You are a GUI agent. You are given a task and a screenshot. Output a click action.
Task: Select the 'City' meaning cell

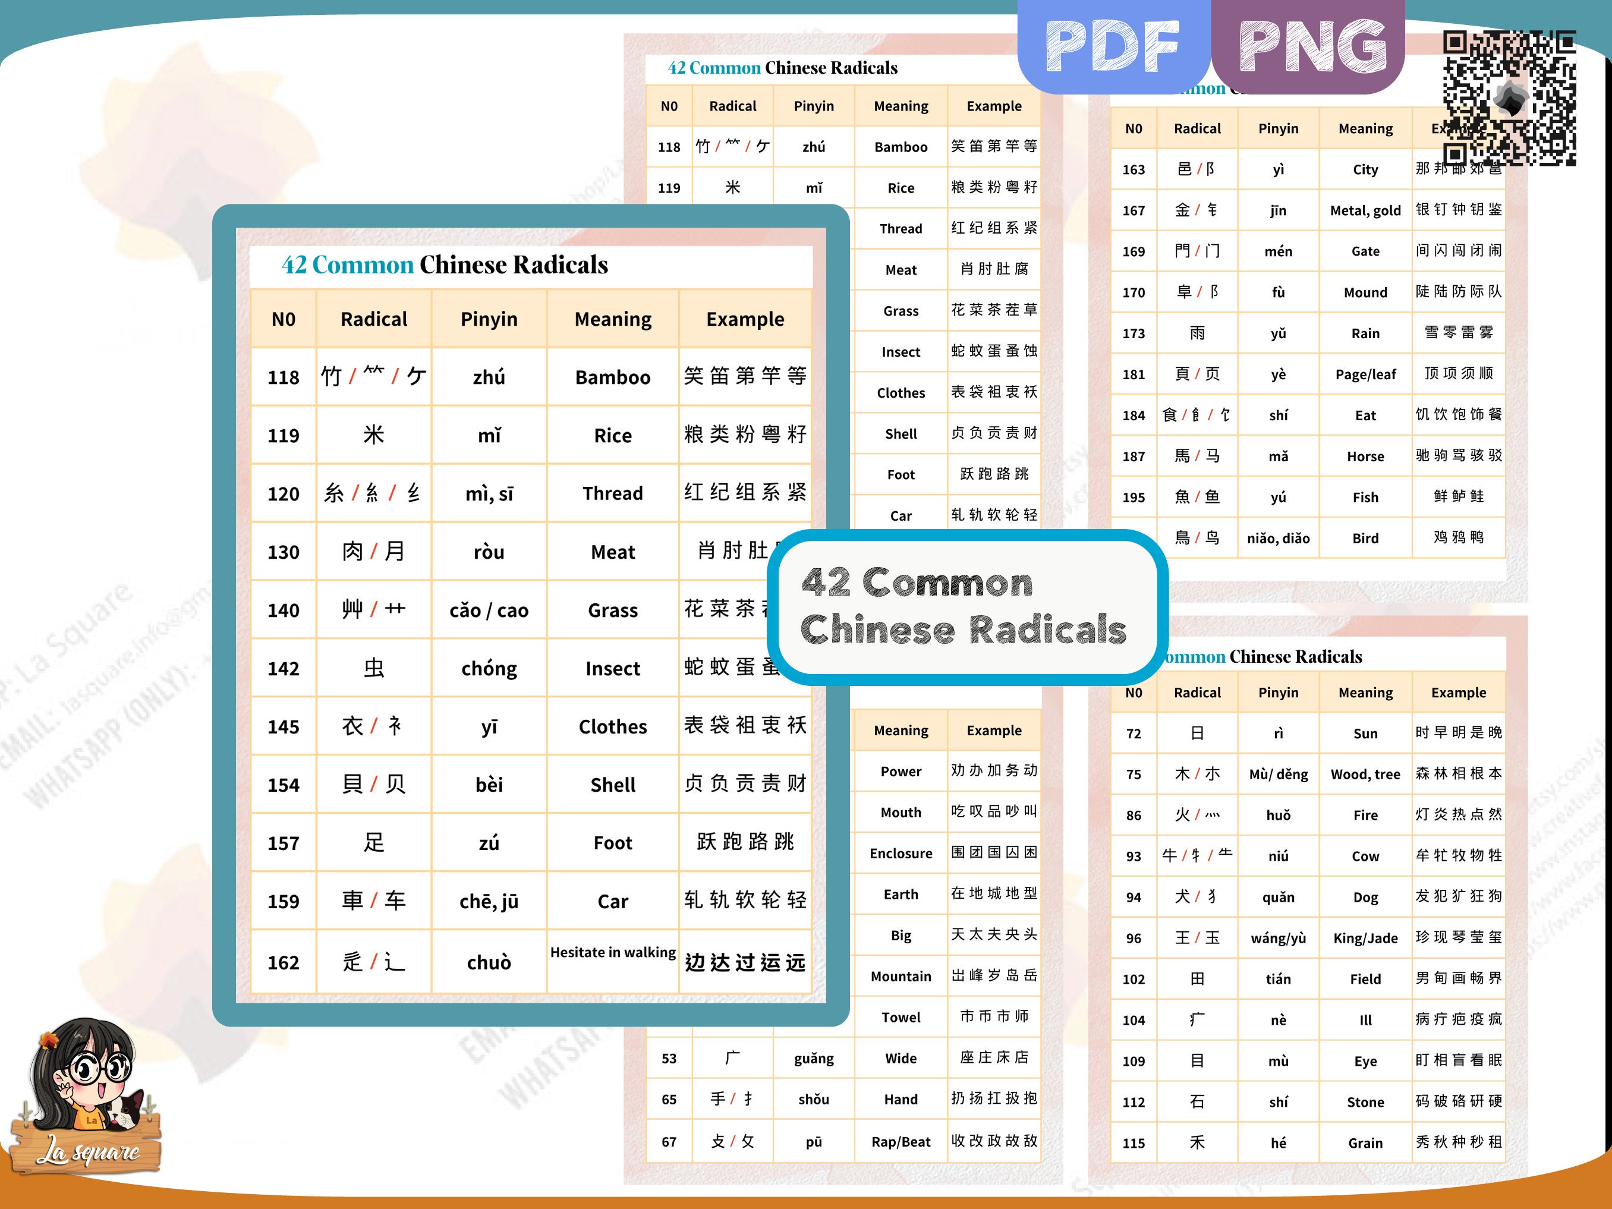point(1365,170)
